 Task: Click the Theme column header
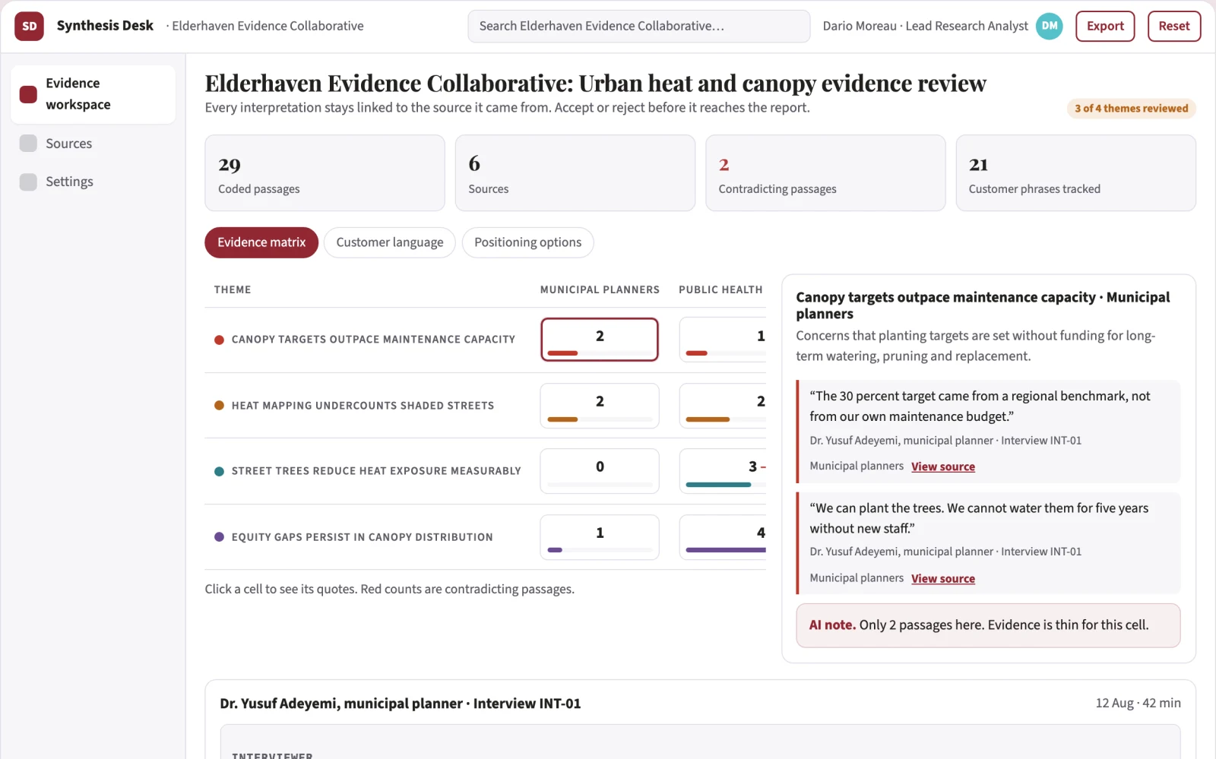233,289
